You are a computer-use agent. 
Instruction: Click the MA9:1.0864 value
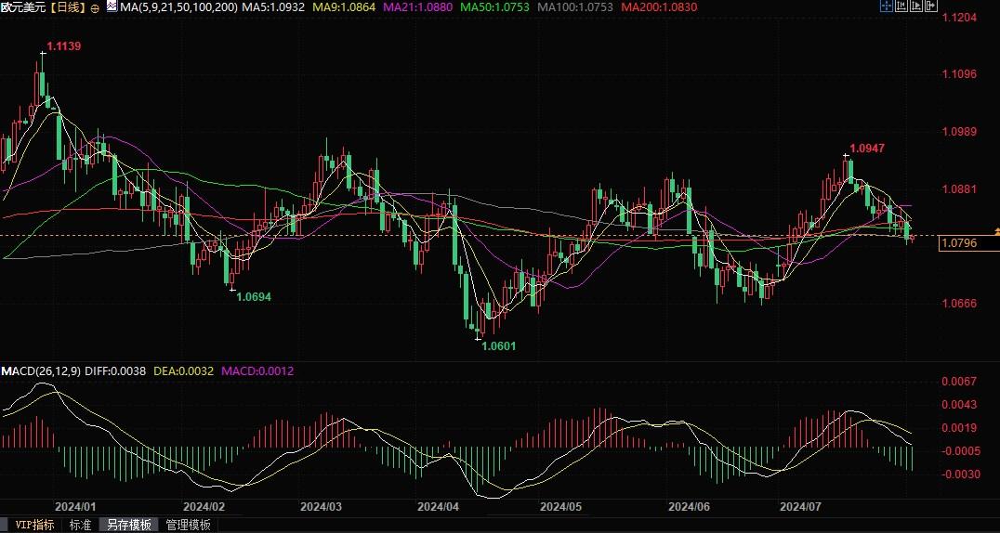tap(344, 7)
